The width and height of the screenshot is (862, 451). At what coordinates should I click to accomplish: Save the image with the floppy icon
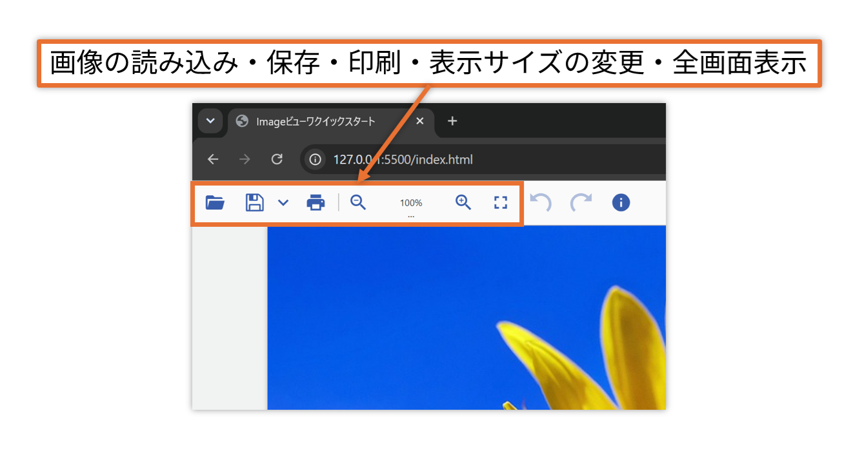point(254,202)
